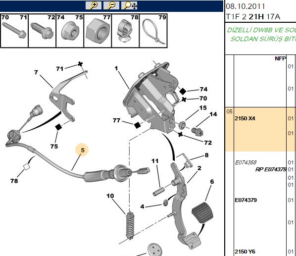This screenshot has width=296, height=256.
Task: Click part label 15 on the diagram
Action: pos(203,108)
